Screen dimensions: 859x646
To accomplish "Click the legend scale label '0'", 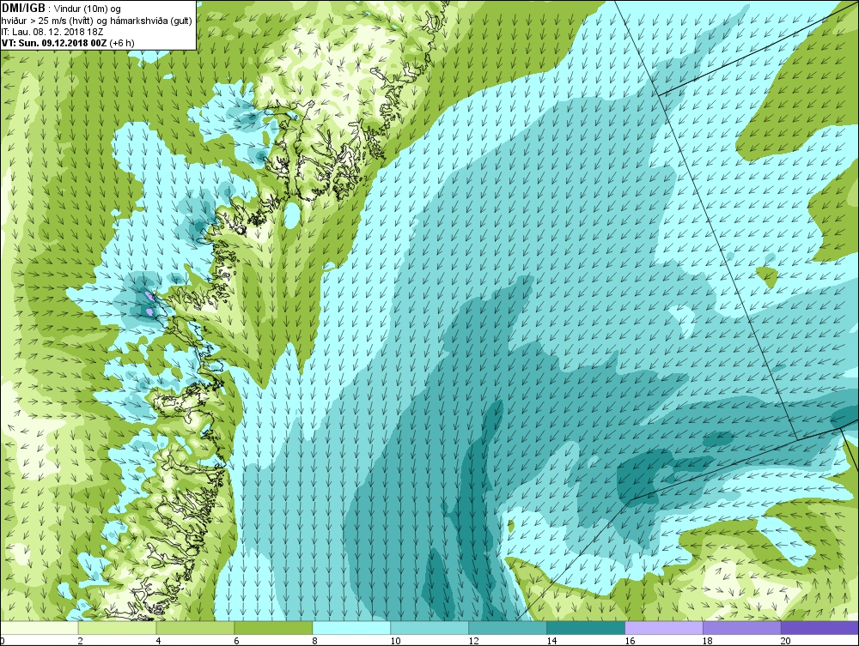I will pos(3,641).
